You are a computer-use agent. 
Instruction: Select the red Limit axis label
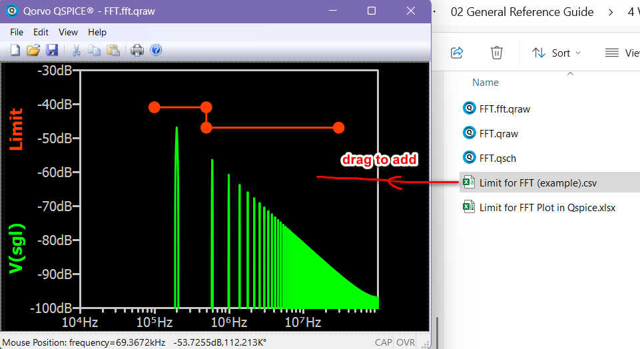click(17, 129)
